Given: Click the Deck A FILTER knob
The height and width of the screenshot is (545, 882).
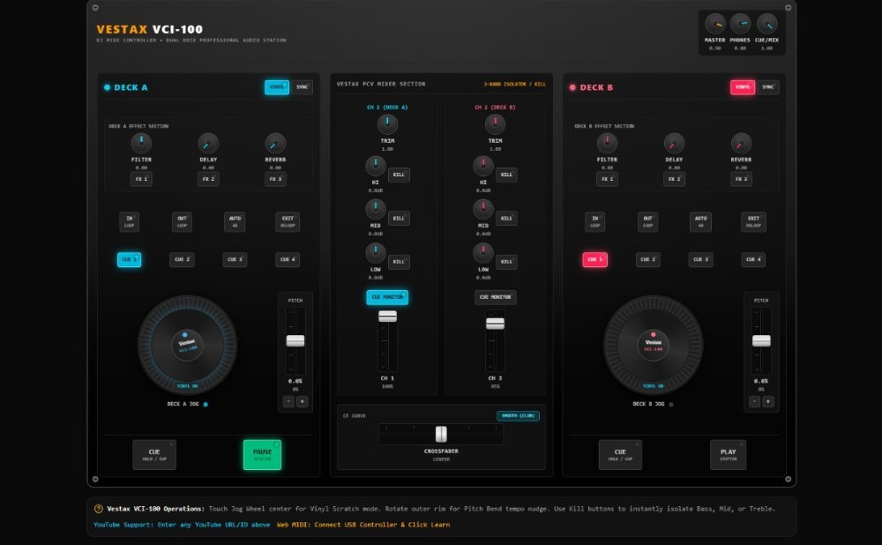Looking at the screenshot, I should 141,143.
